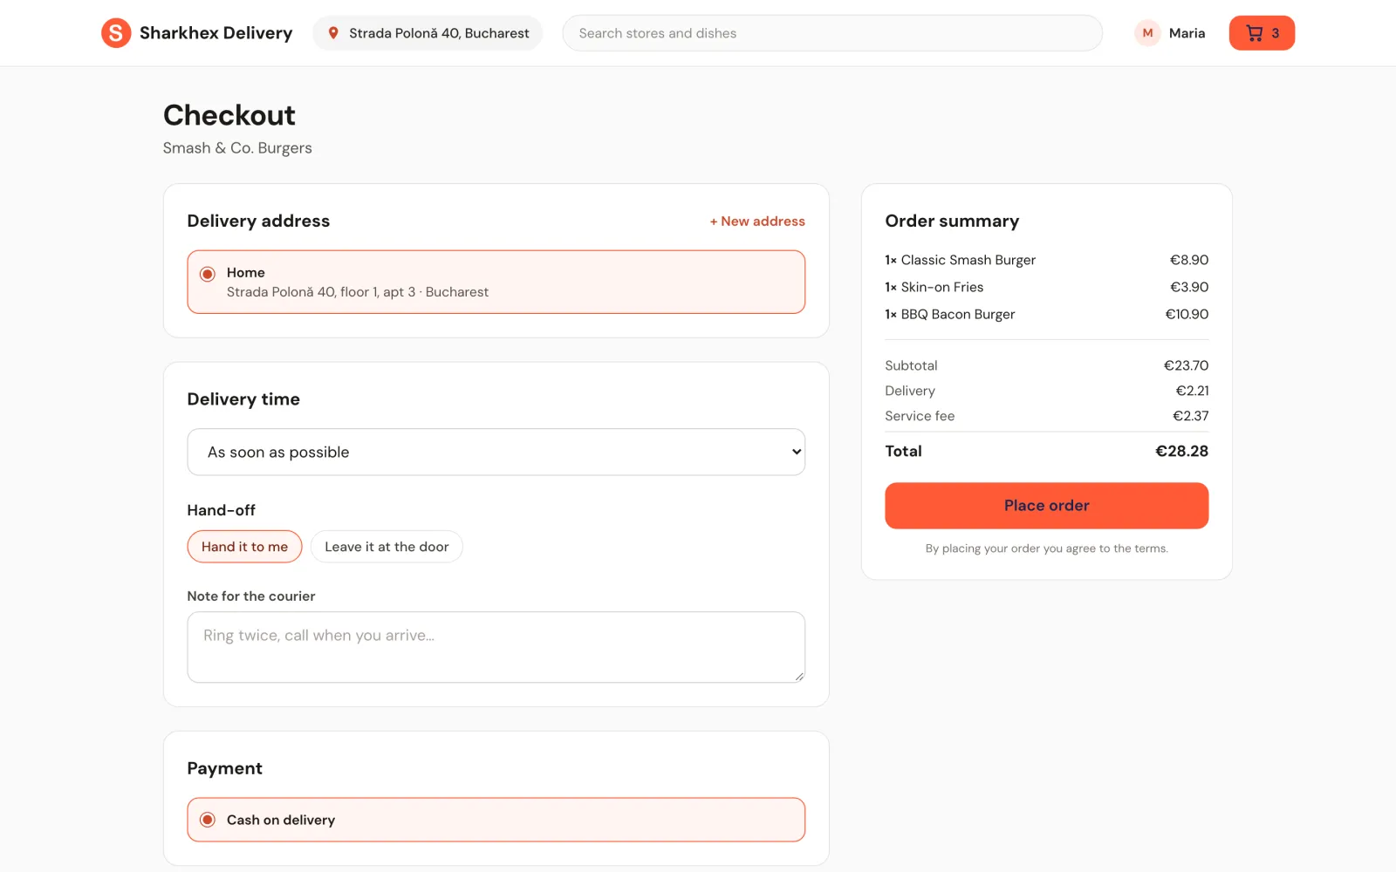Open the shopping cart with 3 items
The image size is (1396, 872).
[1262, 33]
